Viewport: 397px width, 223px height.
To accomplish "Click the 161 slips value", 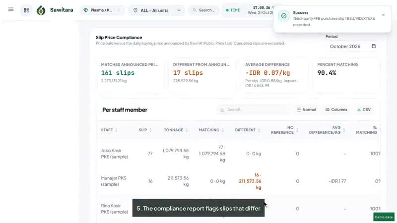I will pos(118,73).
